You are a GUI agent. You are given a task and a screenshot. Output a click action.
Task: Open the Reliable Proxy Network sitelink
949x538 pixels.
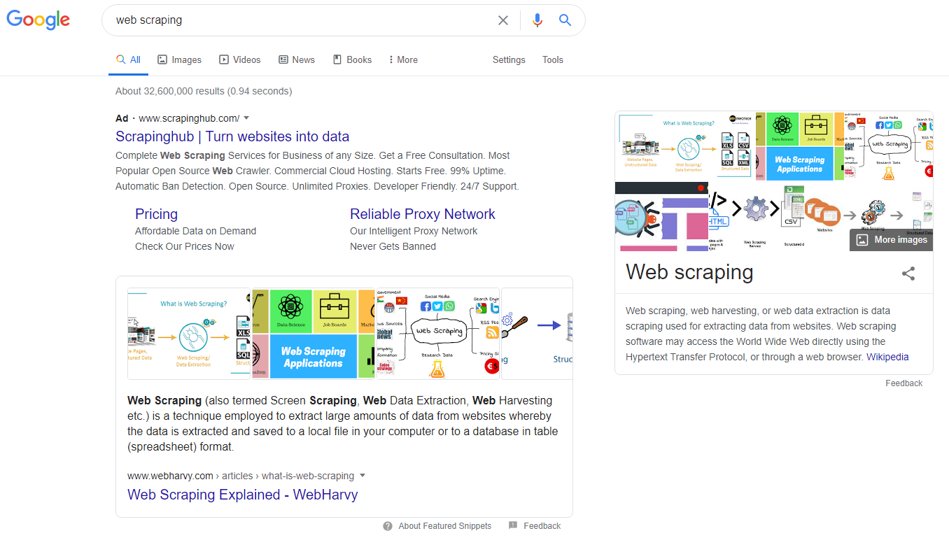423,214
